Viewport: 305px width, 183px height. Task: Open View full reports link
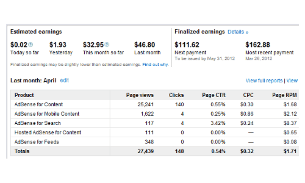pyautogui.click(x=264, y=81)
